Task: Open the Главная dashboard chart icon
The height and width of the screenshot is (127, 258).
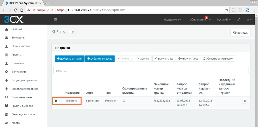Action: coord(6,29)
